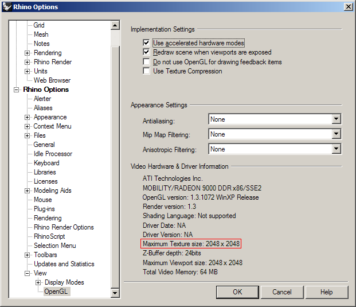The height and width of the screenshot is (307, 356).
Task: Open the Antialiasing dropdown
Action: coord(337,119)
